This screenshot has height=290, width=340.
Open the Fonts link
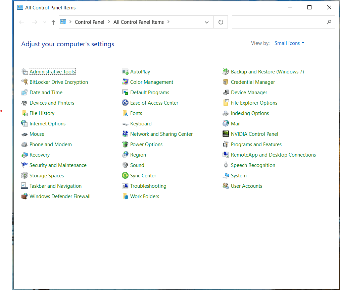(x=136, y=113)
